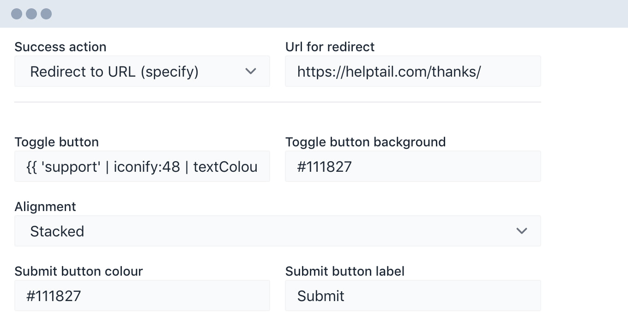628x326 pixels.
Task: Click the 'Submit button colour' label
Action: tap(78, 271)
